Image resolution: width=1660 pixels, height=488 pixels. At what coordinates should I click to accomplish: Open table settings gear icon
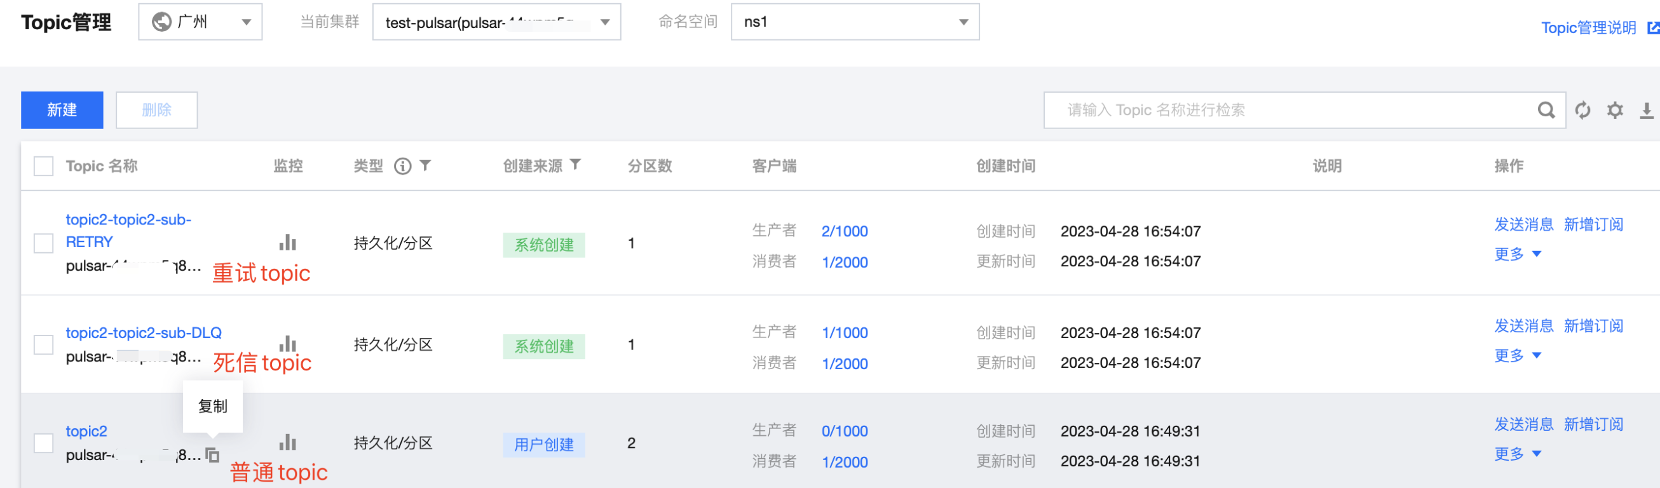(x=1615, y=110)
